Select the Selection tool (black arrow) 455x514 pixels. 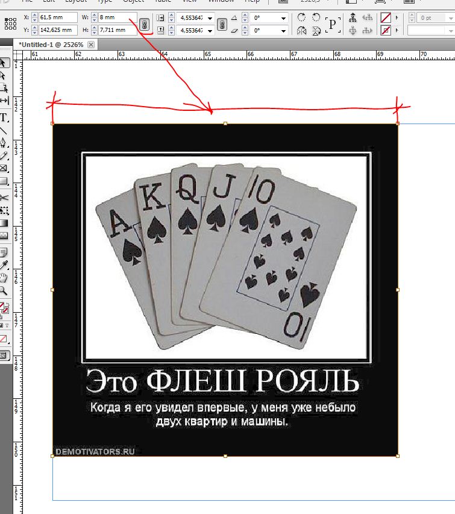[4, 63]
